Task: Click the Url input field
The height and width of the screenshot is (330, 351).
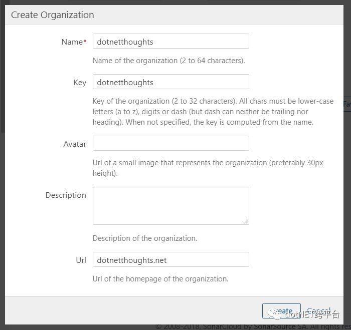Action: (x=171, y=259)
